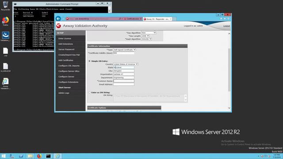Open the Windows Start button
The image size is (283, 159).
(4, 156)
